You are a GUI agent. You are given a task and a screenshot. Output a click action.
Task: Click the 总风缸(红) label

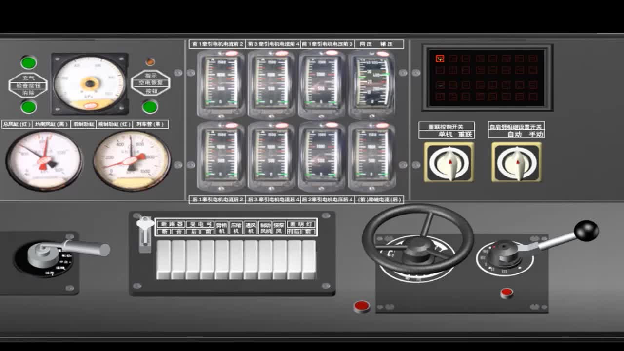point(17,125)
